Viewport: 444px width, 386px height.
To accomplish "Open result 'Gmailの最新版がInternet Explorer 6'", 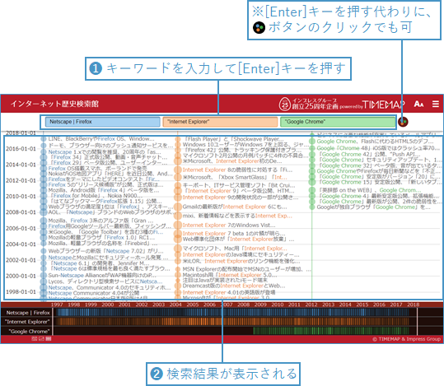I will (235, 207).
